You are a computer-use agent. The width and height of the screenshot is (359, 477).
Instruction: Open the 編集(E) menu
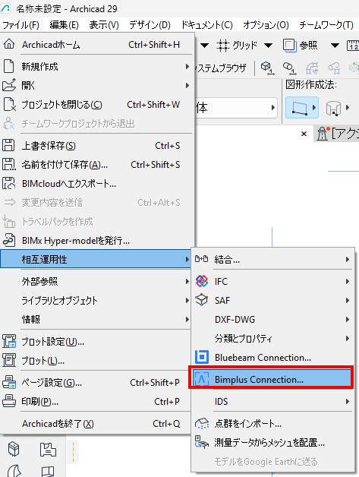[x=65, y=25]
